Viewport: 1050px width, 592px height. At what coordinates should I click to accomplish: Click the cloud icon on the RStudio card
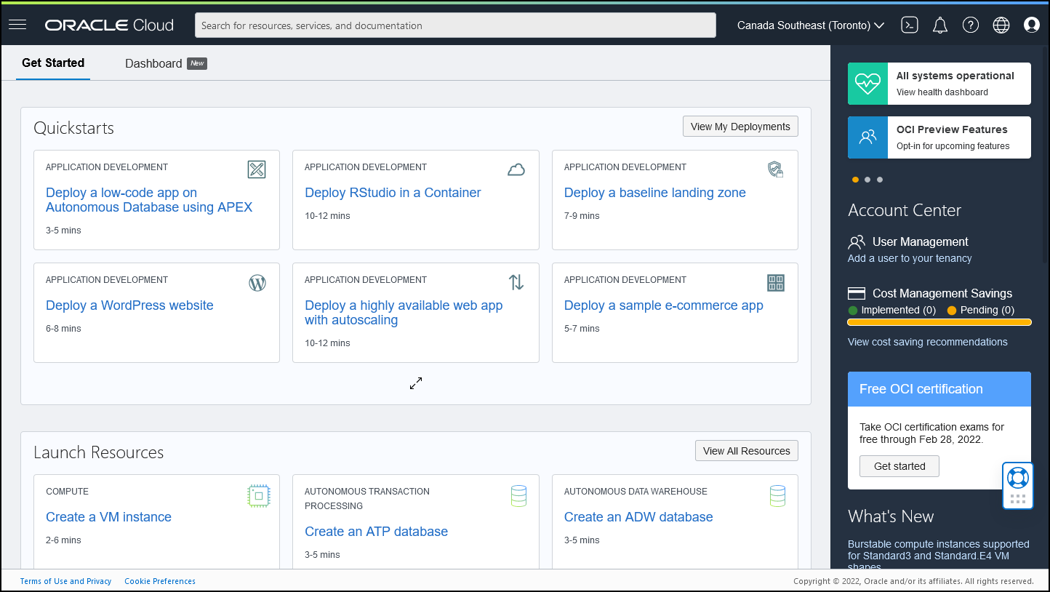[x=516, y=169]
